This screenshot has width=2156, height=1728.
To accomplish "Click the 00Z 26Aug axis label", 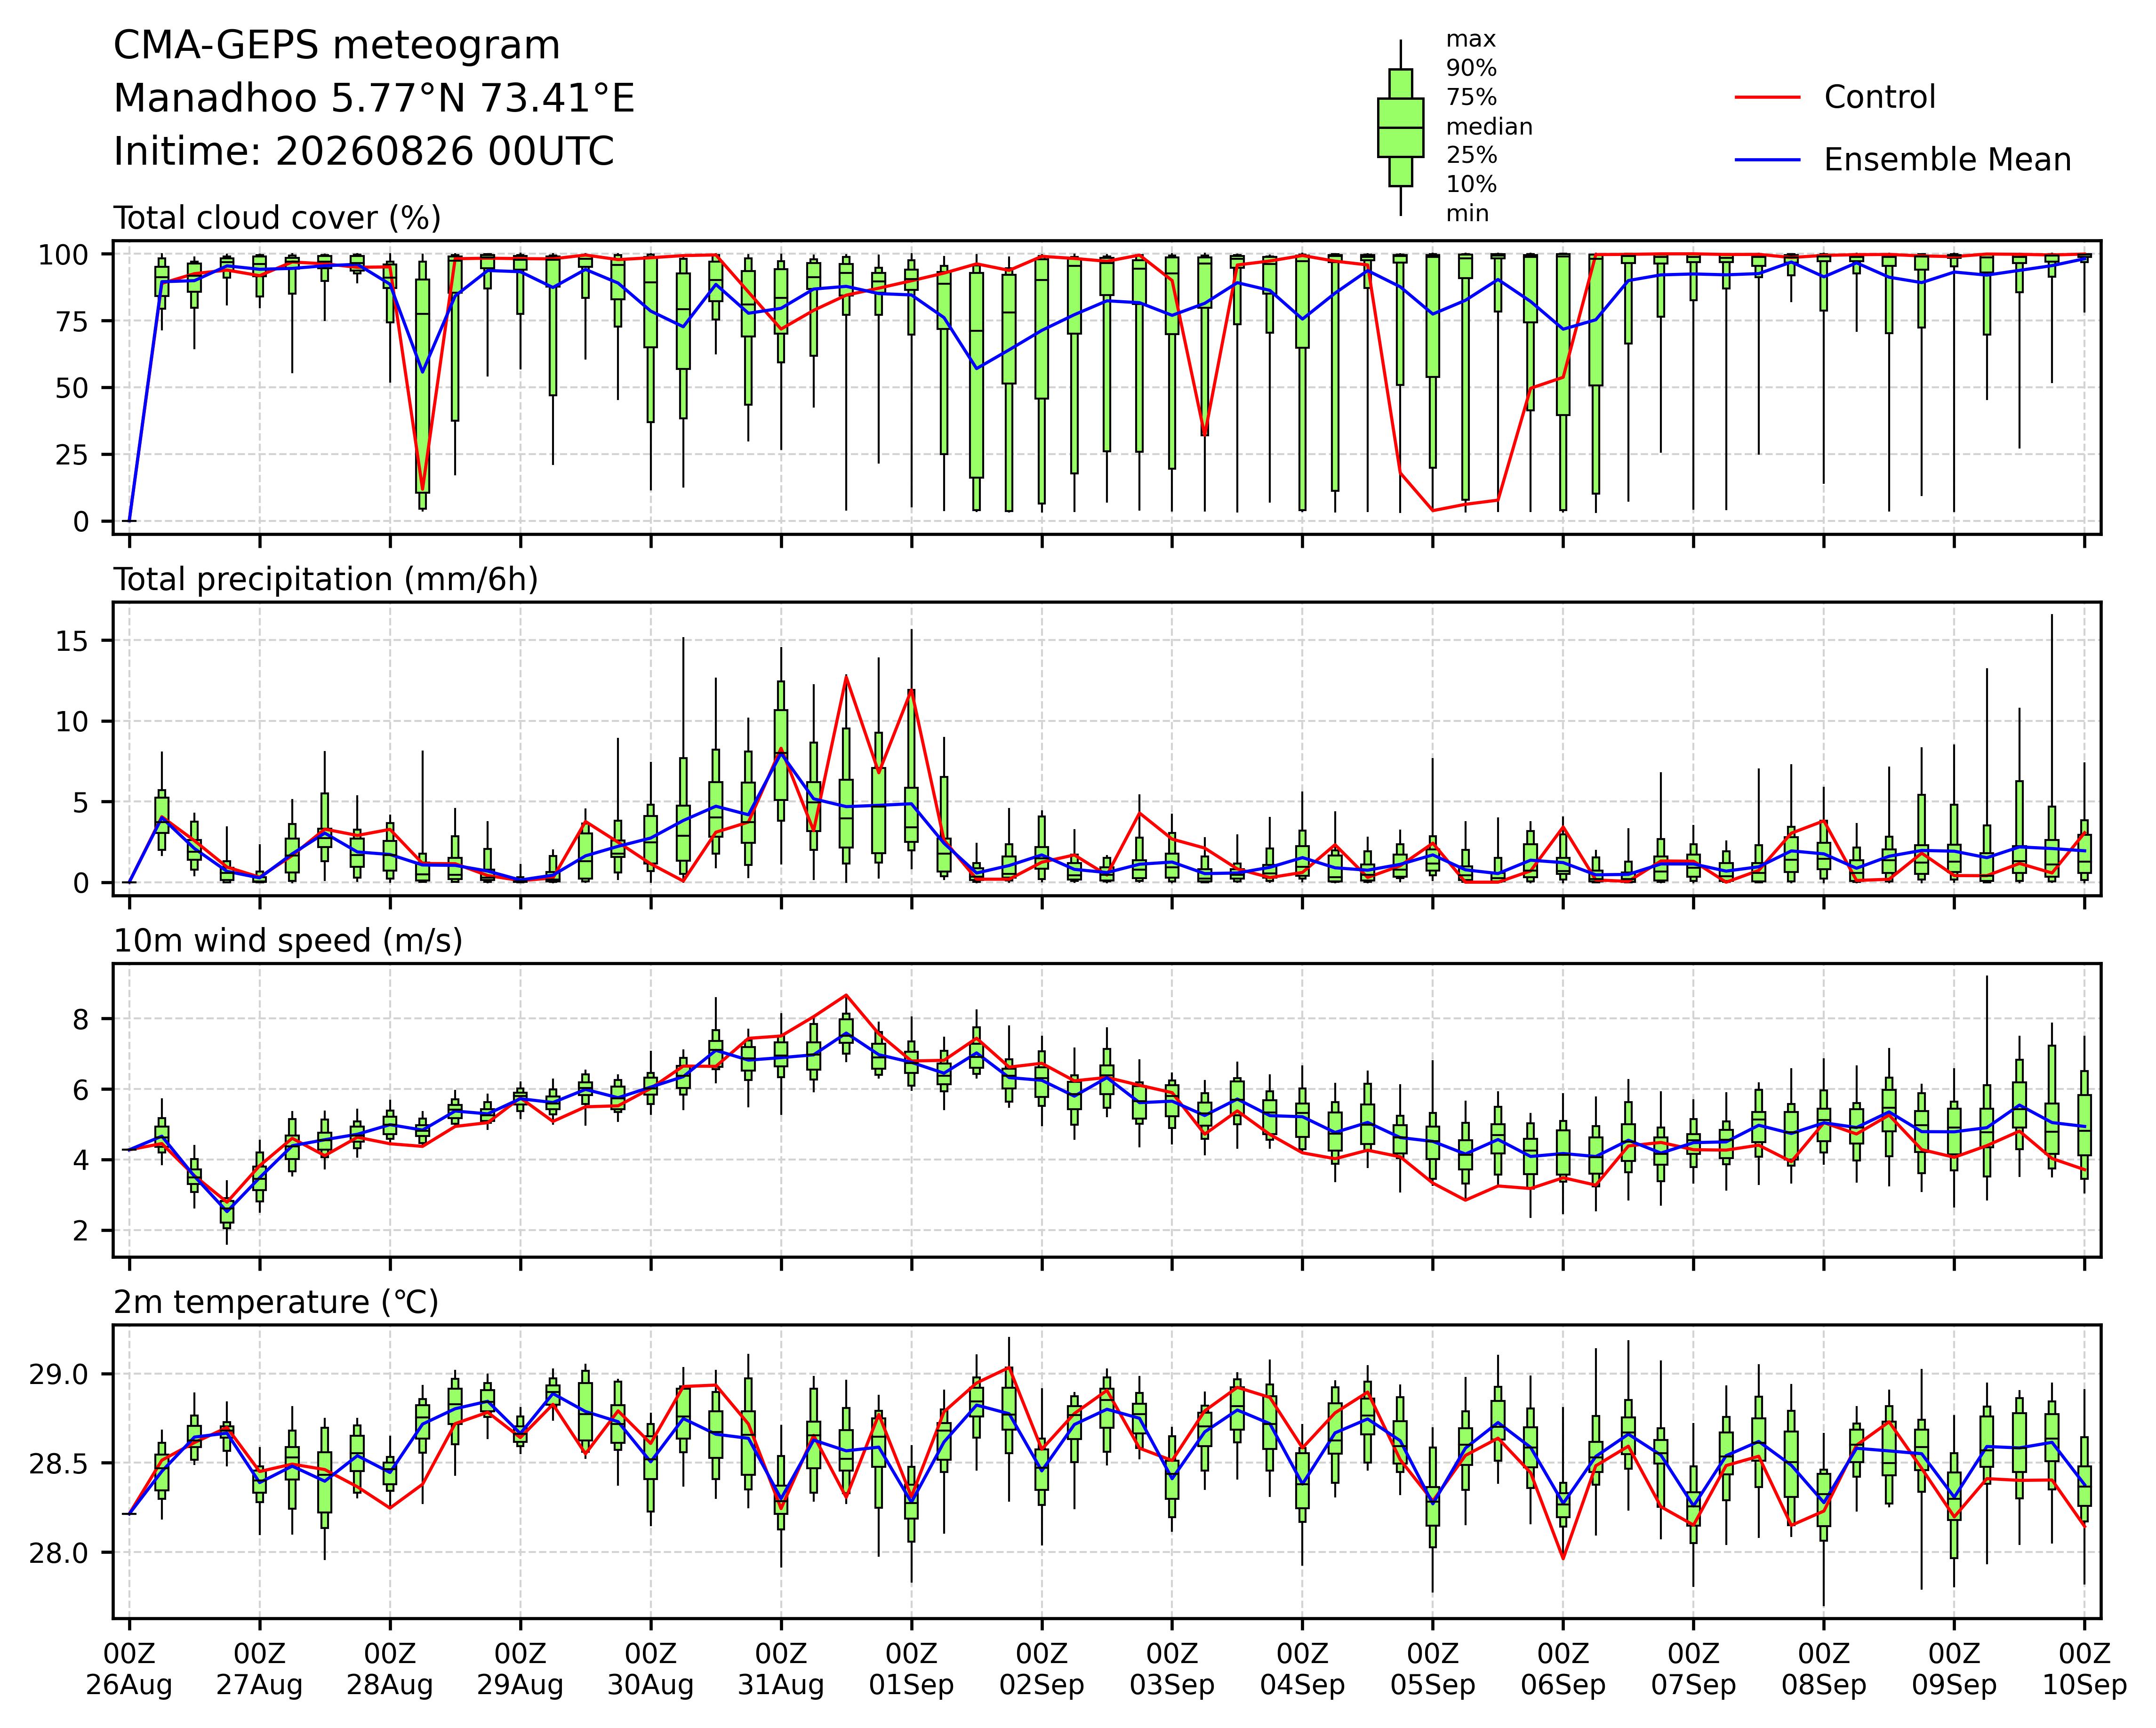I will tap(129, 1669).
